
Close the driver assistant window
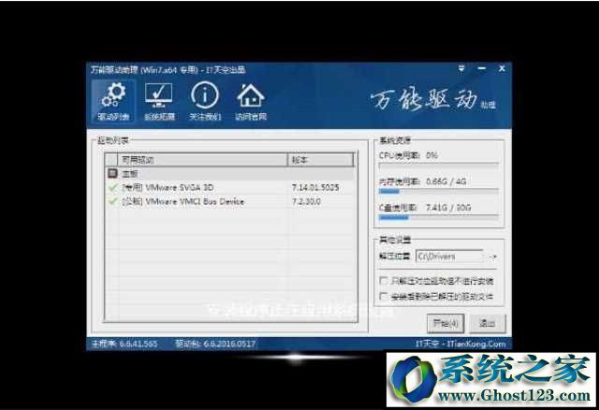coord(502,68)
